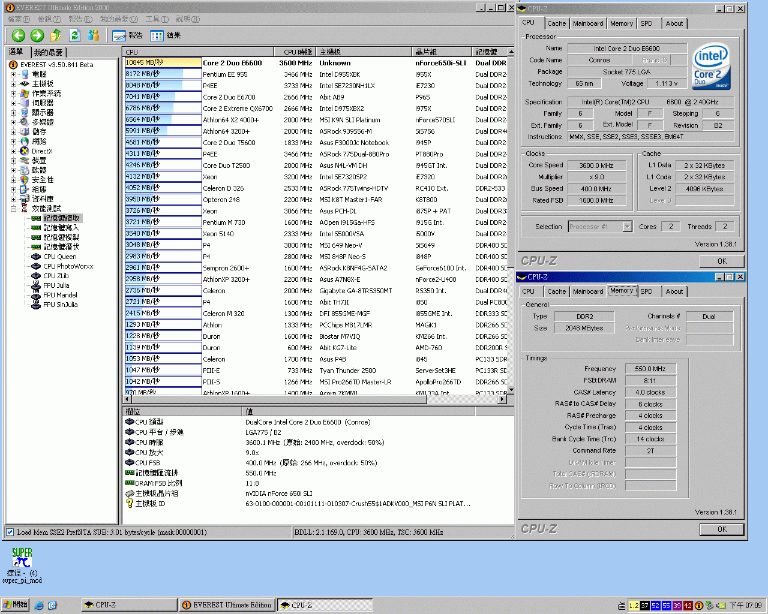Select the 伺服器 server tree icon

click(x=25, y=103)
